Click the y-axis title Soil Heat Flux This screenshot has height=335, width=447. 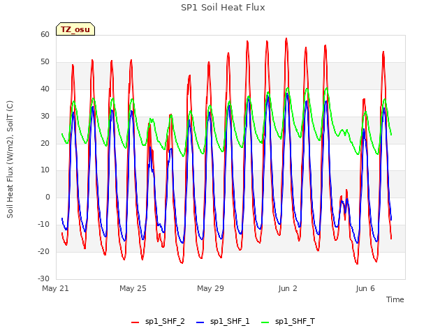(x=10, y=159)
